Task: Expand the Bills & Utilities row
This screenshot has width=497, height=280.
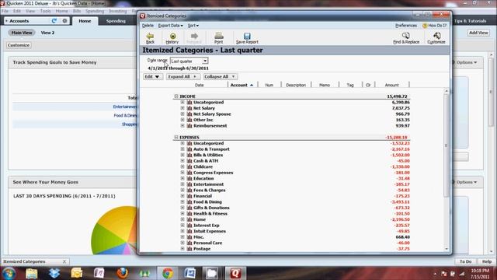Action: 182,155
